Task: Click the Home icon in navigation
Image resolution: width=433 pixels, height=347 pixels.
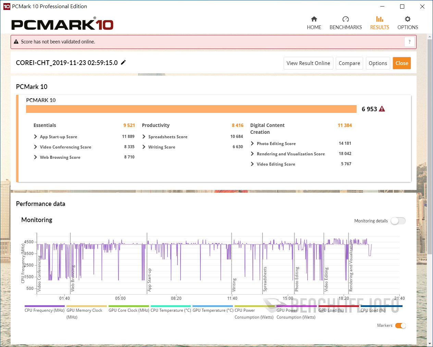Action: click(314, 19)
